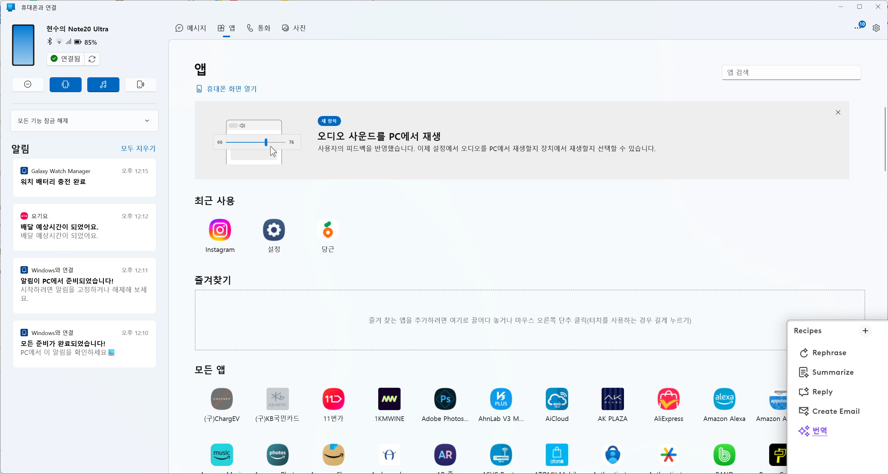The image size is (888, 474).
Task: Open the 모든 준비가 완료되었습니다 notification
Action: (x=84, y=344)
